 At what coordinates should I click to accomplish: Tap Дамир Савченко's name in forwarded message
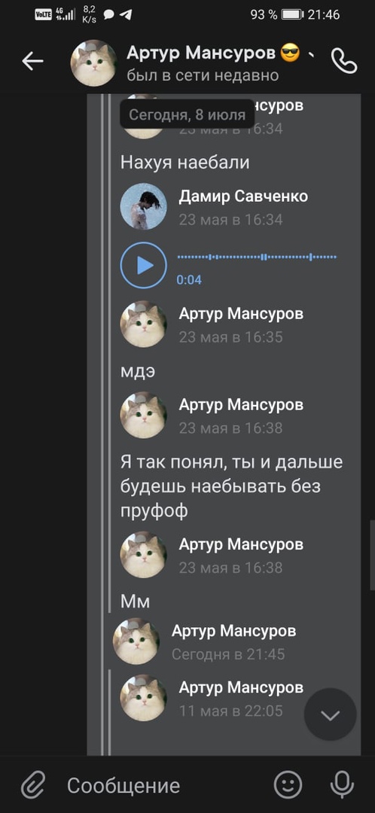(243, 196)
